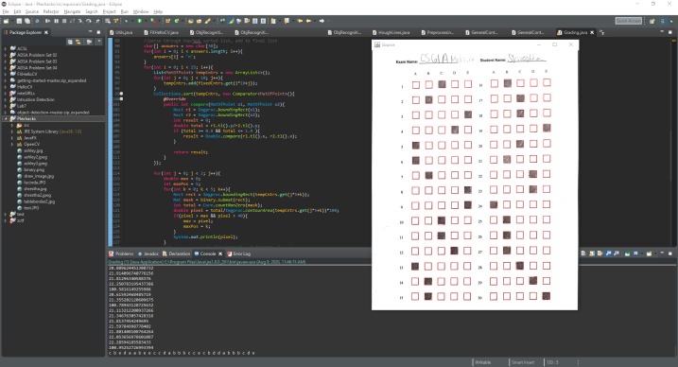This screenshot has height=367, width=678.
Task: Open the Open Perspective icon near Quick Access
Action: (652, 21)
